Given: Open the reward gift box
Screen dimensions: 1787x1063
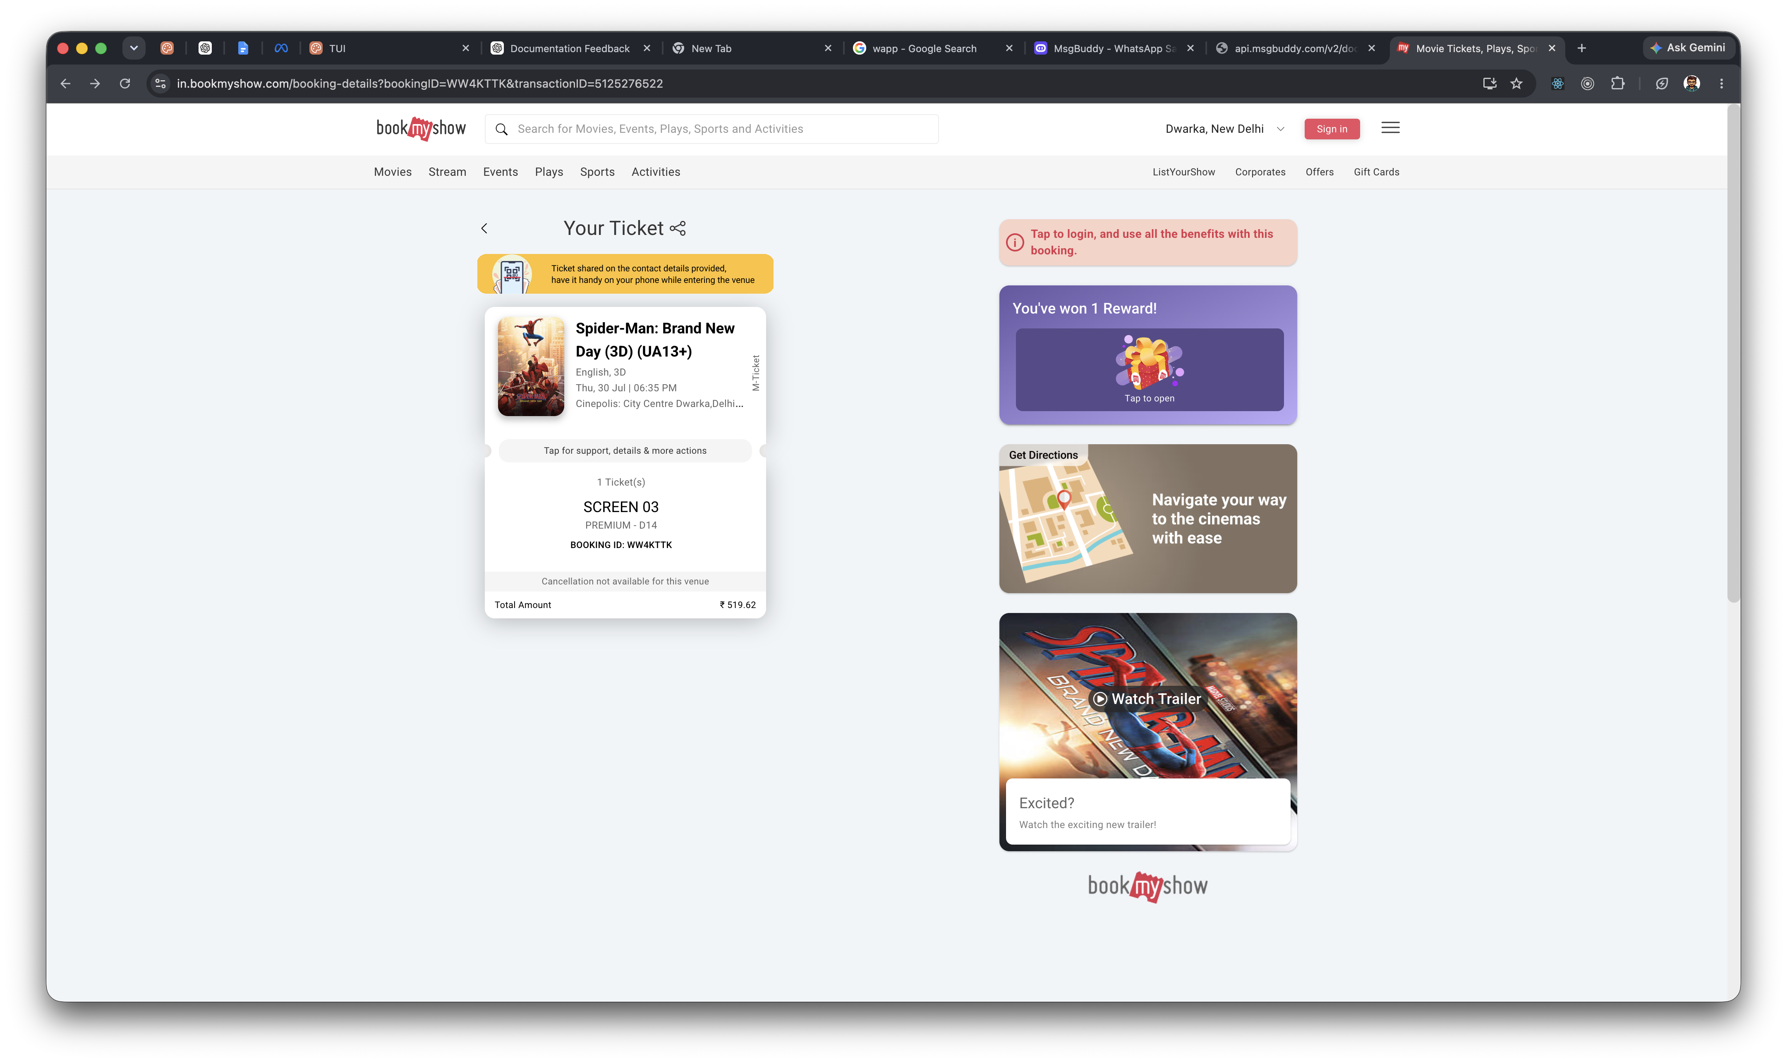Looking at the screenshot, I should point(1150,370).
